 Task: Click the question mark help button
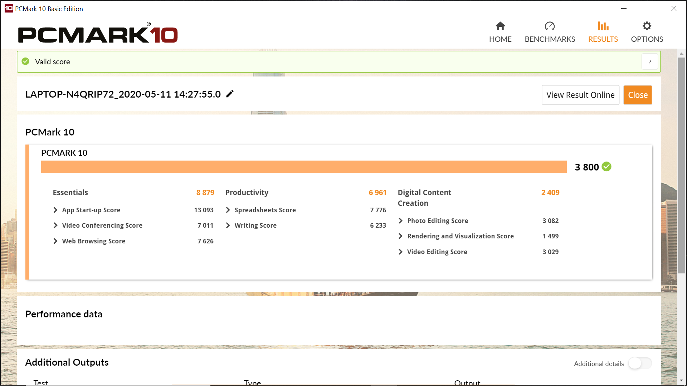coord(650,62)
